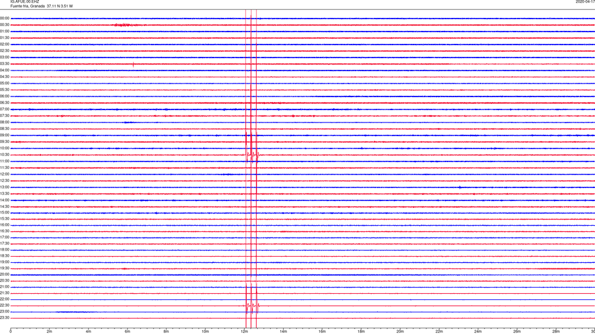Select the 07:30 trace label
595x334 pixels.
(x=5, y=116)
